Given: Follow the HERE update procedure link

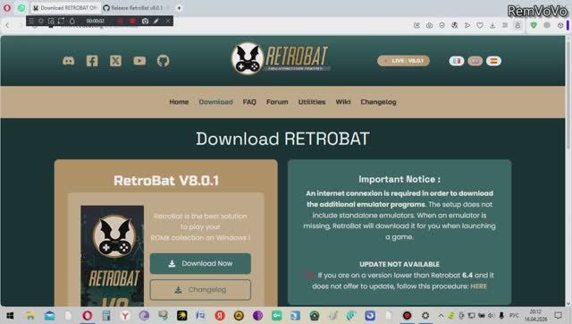Looking at the screenshot, I should pyautogui.click(x=478, y=286).
